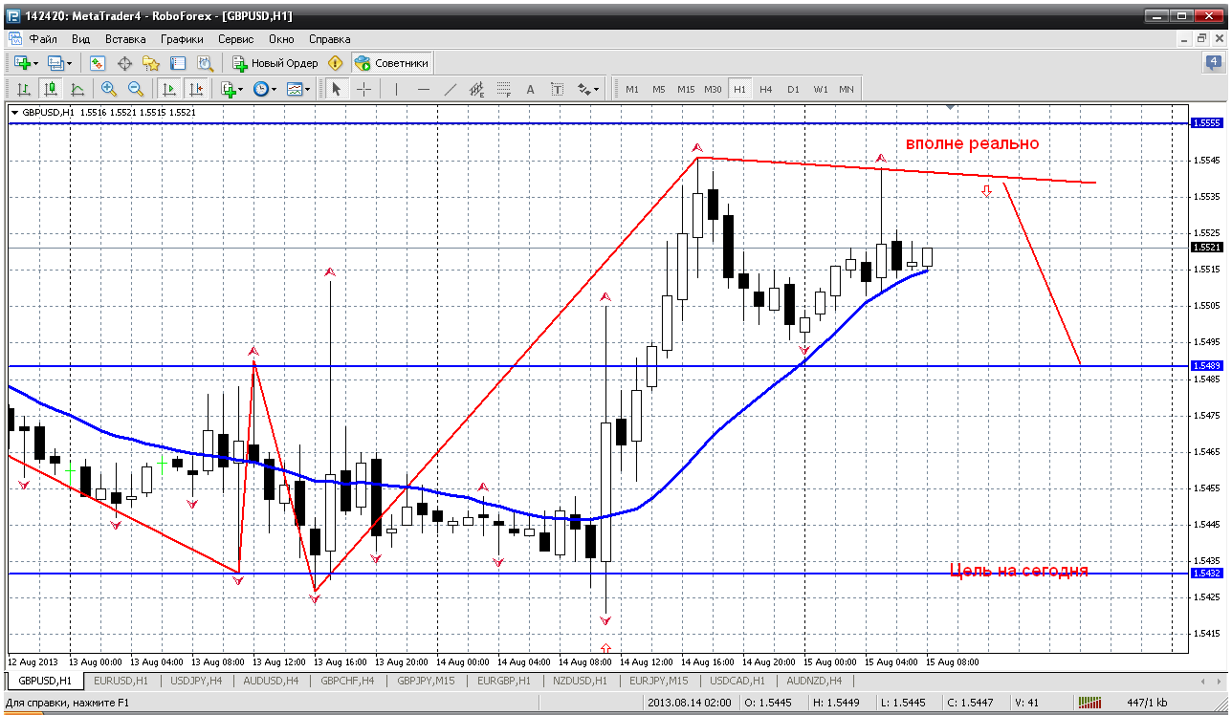Open the Файл menu

point(43,39)
